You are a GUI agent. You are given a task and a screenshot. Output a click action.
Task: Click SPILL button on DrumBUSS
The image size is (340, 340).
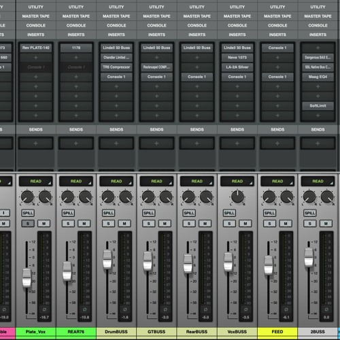pyautogui.click(x=108, y=213)
